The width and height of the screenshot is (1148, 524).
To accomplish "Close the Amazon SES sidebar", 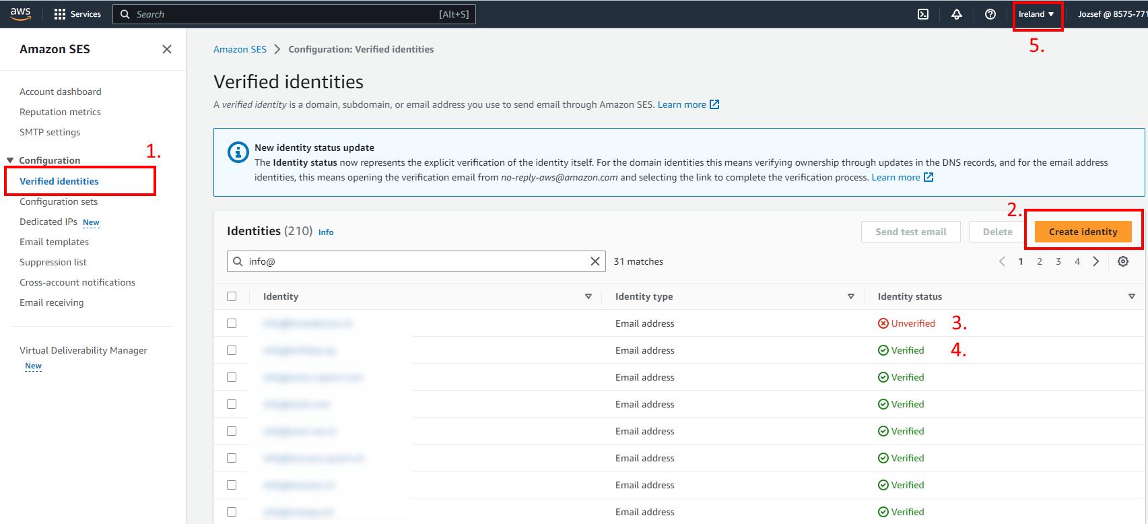I will pos(167,49).
